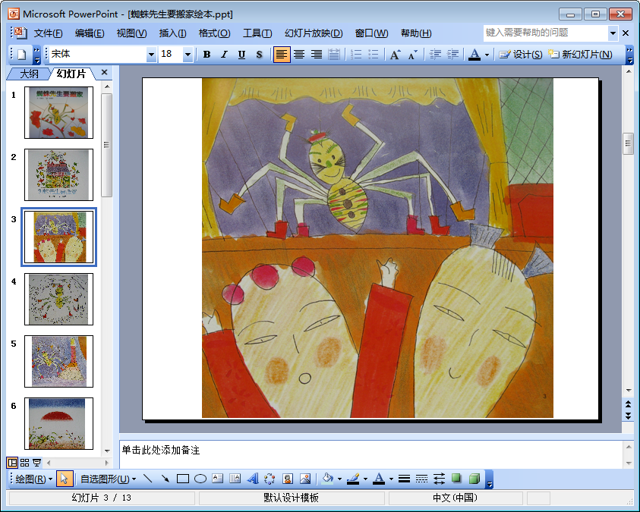Open the 编辑(E) menu
The width and height of the screenshot is (640, 512).
pos(90,33)
